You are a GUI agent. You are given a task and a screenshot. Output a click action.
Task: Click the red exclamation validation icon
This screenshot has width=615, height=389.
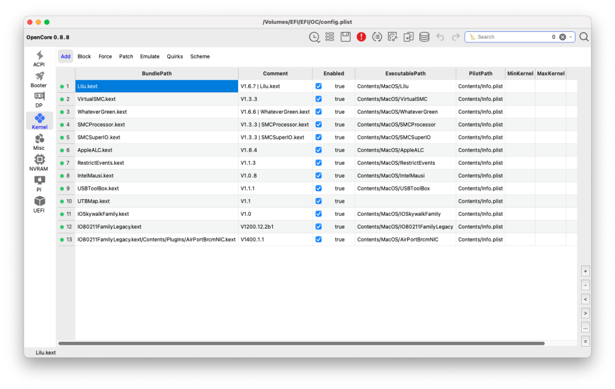pyautogui.click(x=361, y=37)
